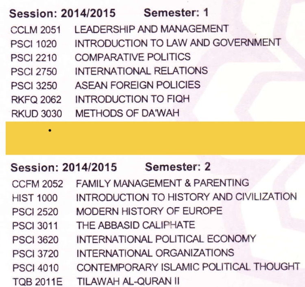
Task: Click the MODERN HISTORY OF EUROPE entry
Action: pyautogui.click(x=149, y=211)
